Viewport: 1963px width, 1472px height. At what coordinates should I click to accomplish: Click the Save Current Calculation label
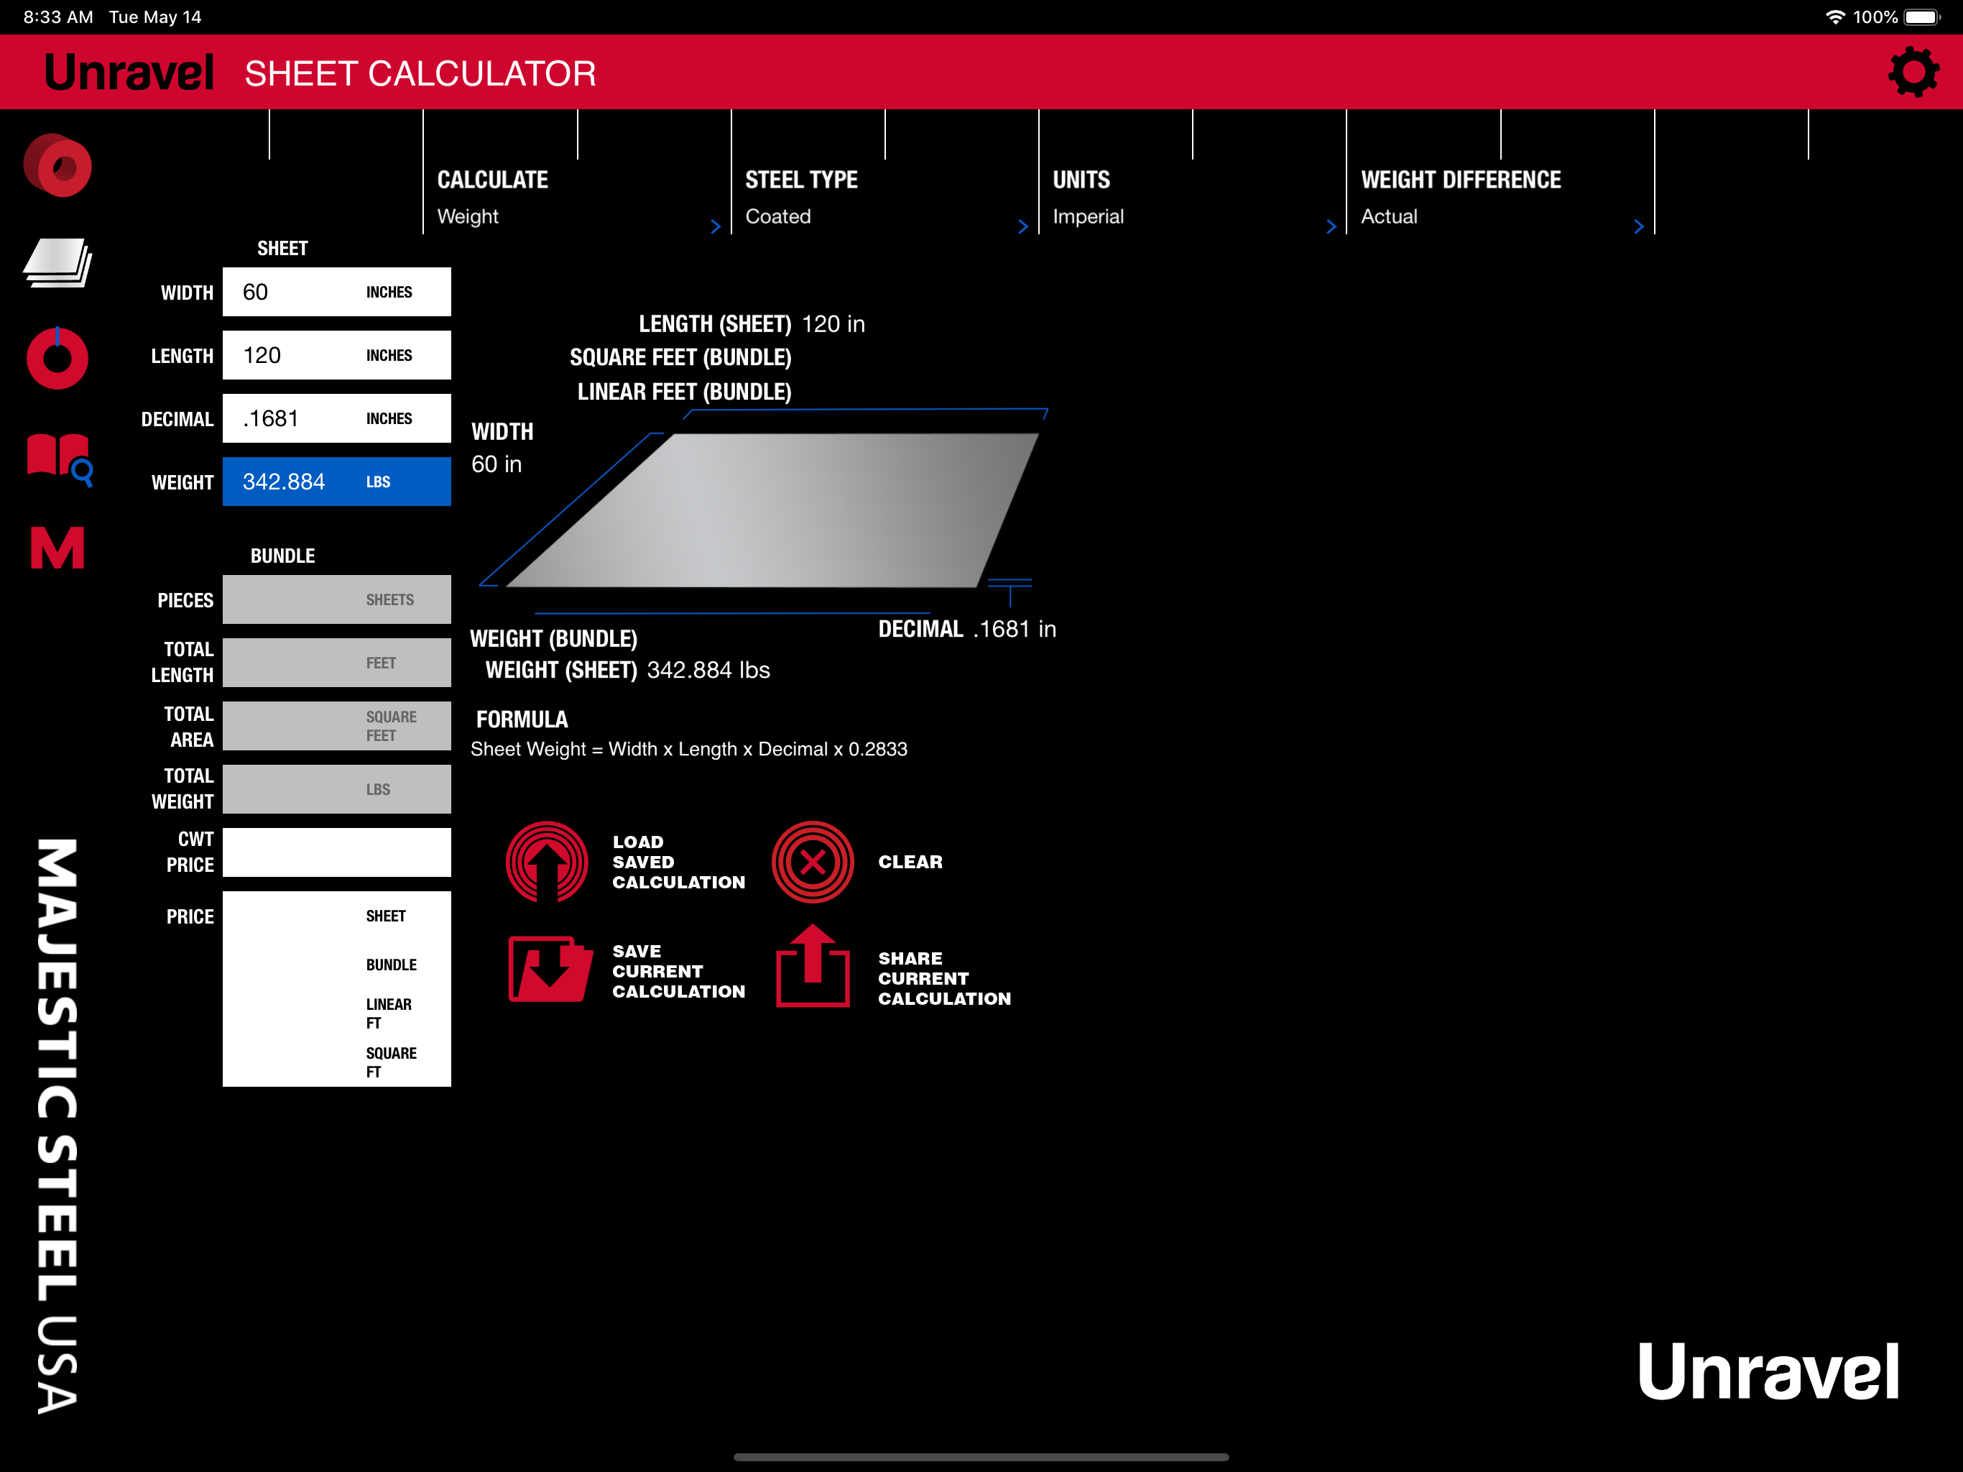[x=678, y=971]
